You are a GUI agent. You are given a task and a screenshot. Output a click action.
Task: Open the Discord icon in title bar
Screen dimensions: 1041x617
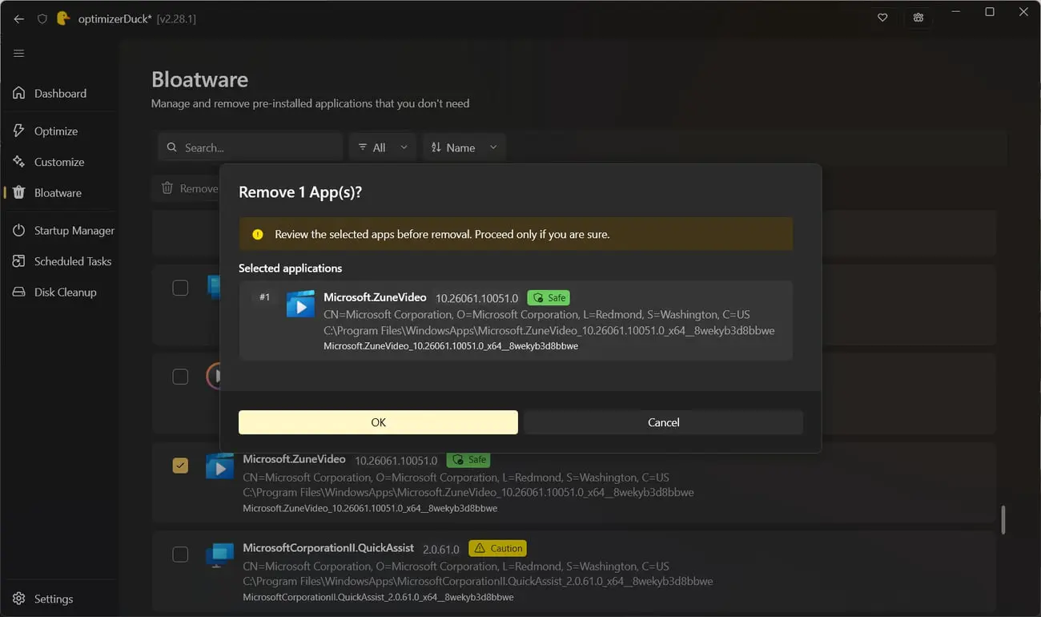pos(918,18)
